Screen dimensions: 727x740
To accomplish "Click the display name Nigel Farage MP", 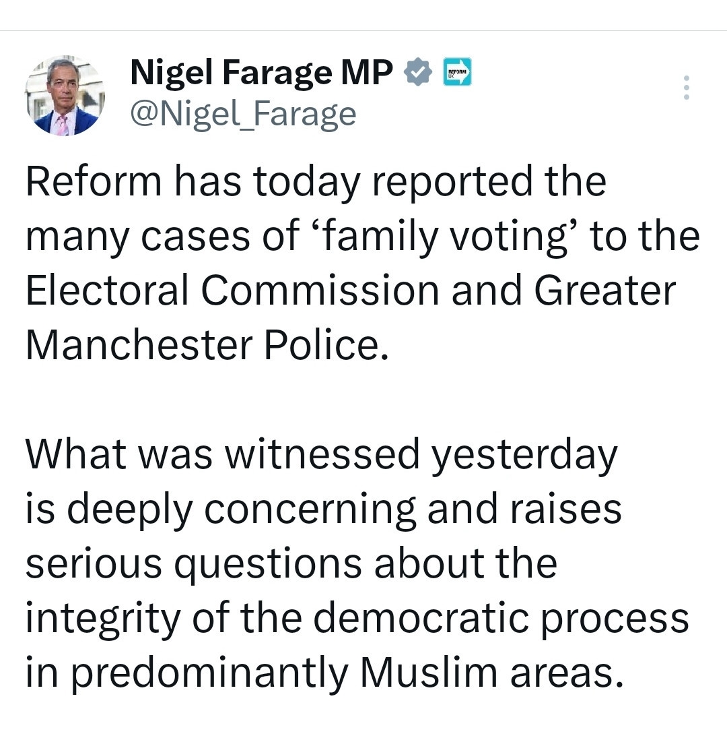I will coord(261,73).
